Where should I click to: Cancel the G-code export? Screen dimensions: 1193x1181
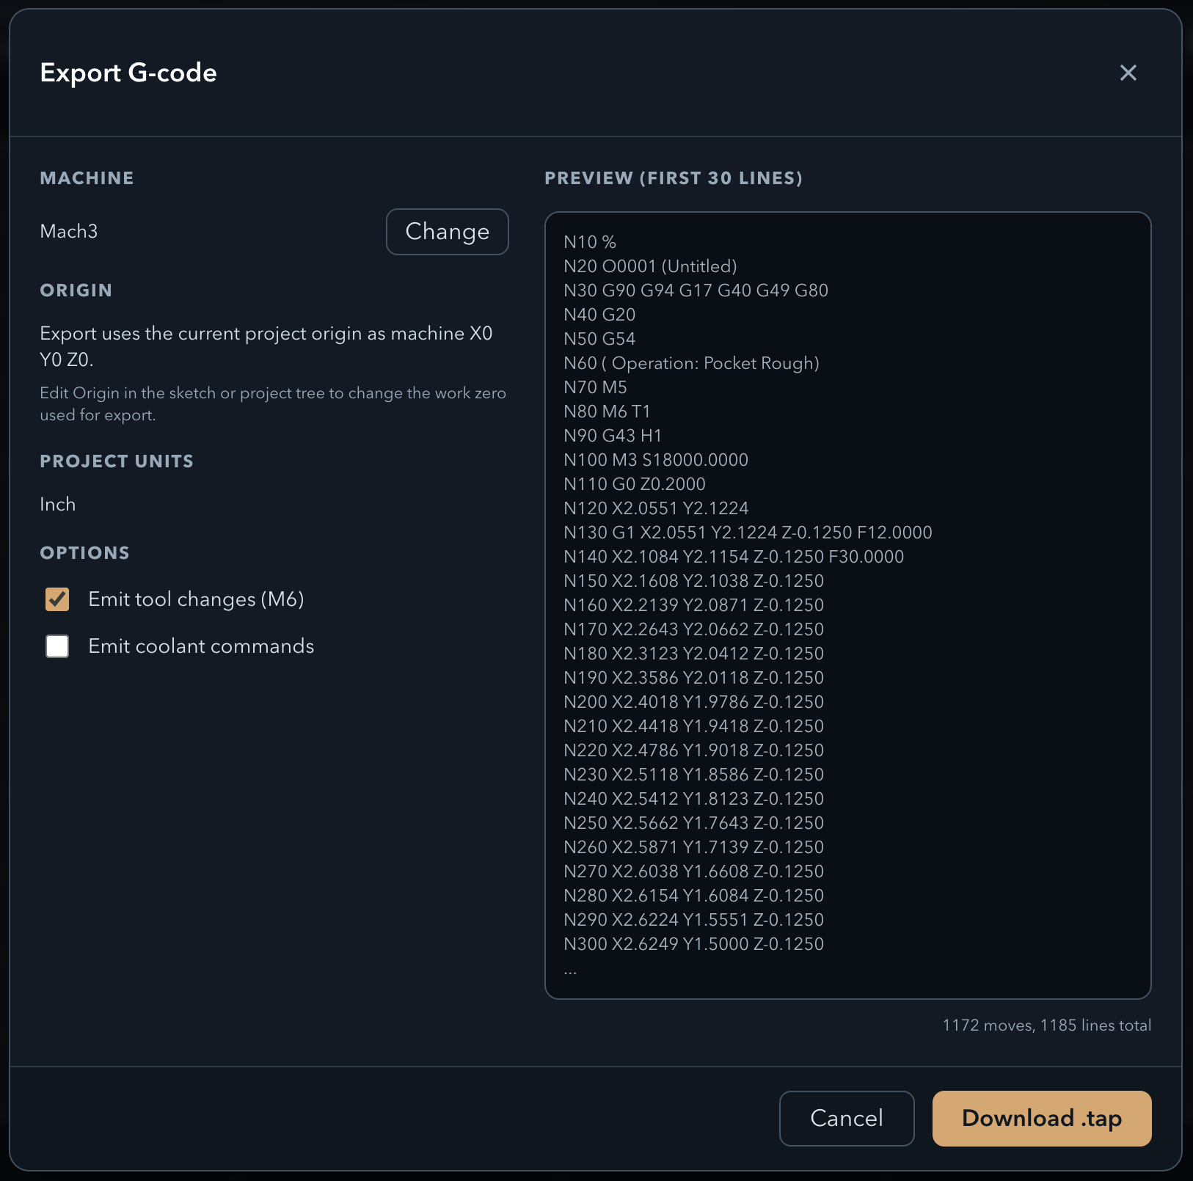point(846,1118)
